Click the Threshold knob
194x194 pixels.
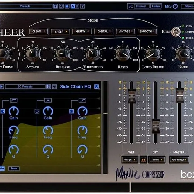[x=93, y=54]
